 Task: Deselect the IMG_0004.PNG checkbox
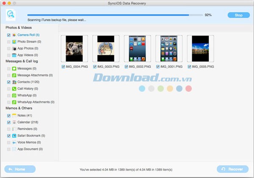(63, 67)
